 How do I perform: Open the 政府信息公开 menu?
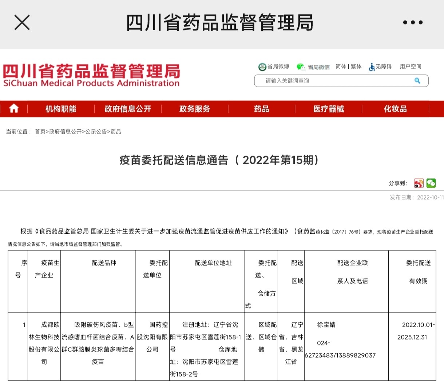(x=128, y=109)
